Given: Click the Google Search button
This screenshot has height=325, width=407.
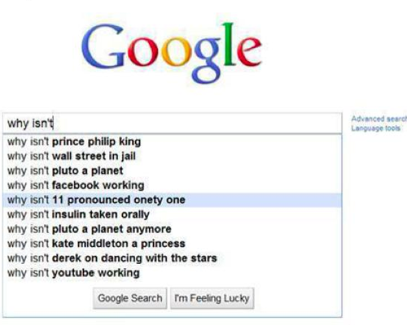Looking at the screenshot, I should [x=130, y=298].
